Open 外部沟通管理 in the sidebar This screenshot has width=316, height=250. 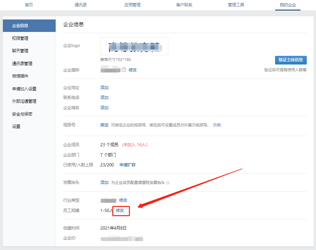tap(24, 101)
